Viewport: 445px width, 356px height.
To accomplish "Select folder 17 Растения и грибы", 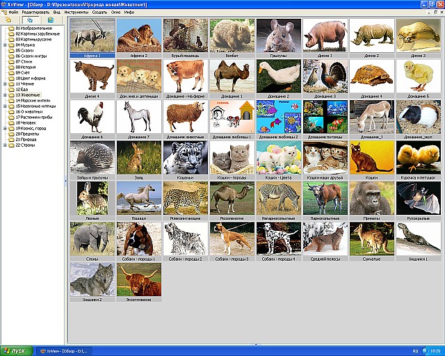I will (x=34, y=118).
